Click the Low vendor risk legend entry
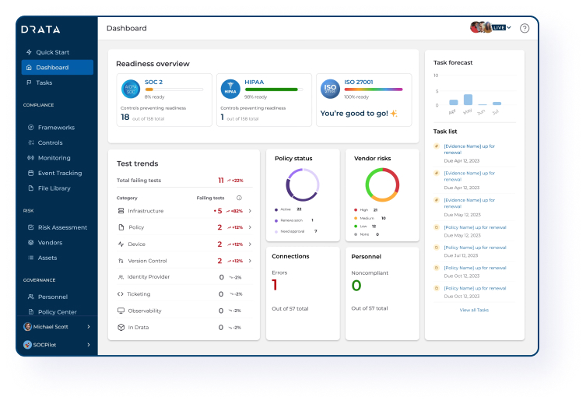Viewport: 586px width, 404px height. 365,227
